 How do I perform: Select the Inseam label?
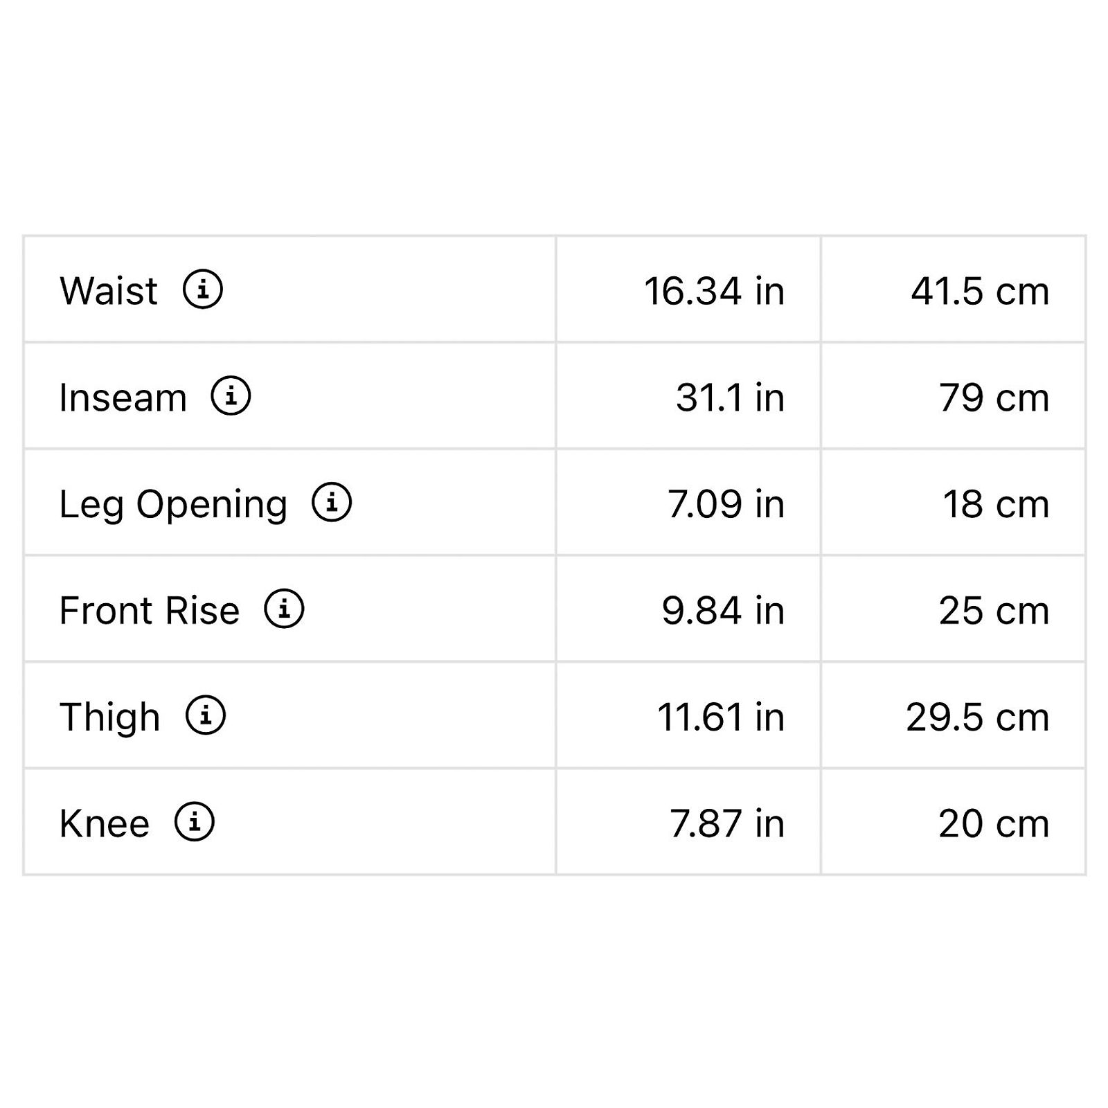pyautogui.click(x=123, y=397)
